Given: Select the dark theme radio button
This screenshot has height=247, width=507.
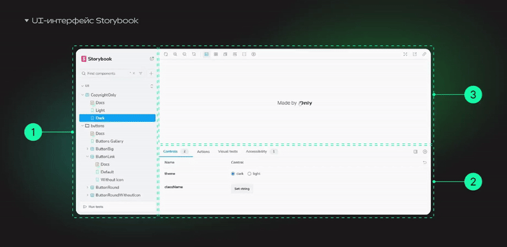Looking at the screenshot, I should pyautogui.click(x=233, y=174).
